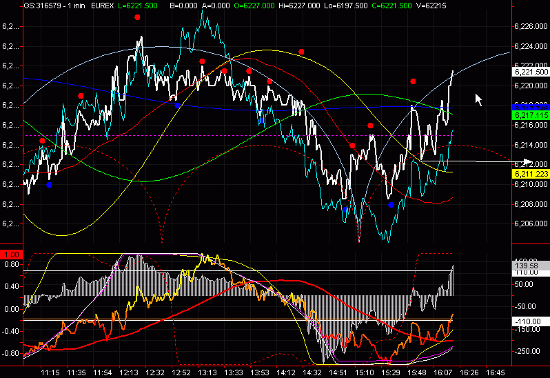Screen dimensions: 550x378
Task: Click the white 6,221.500 current price tag
Action: point(531,72)
